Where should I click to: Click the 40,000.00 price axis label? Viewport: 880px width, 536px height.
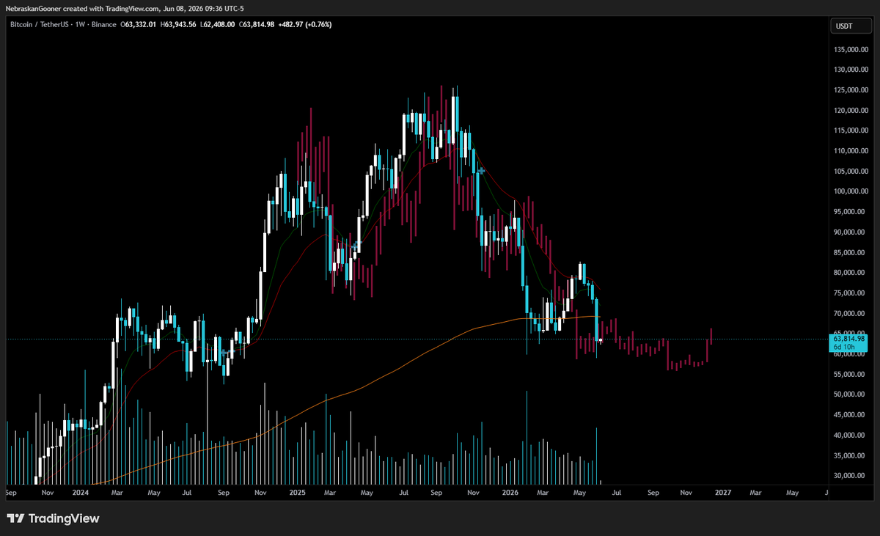[x=851, y=436]
